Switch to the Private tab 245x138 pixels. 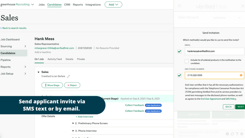[x=81, y=59]
